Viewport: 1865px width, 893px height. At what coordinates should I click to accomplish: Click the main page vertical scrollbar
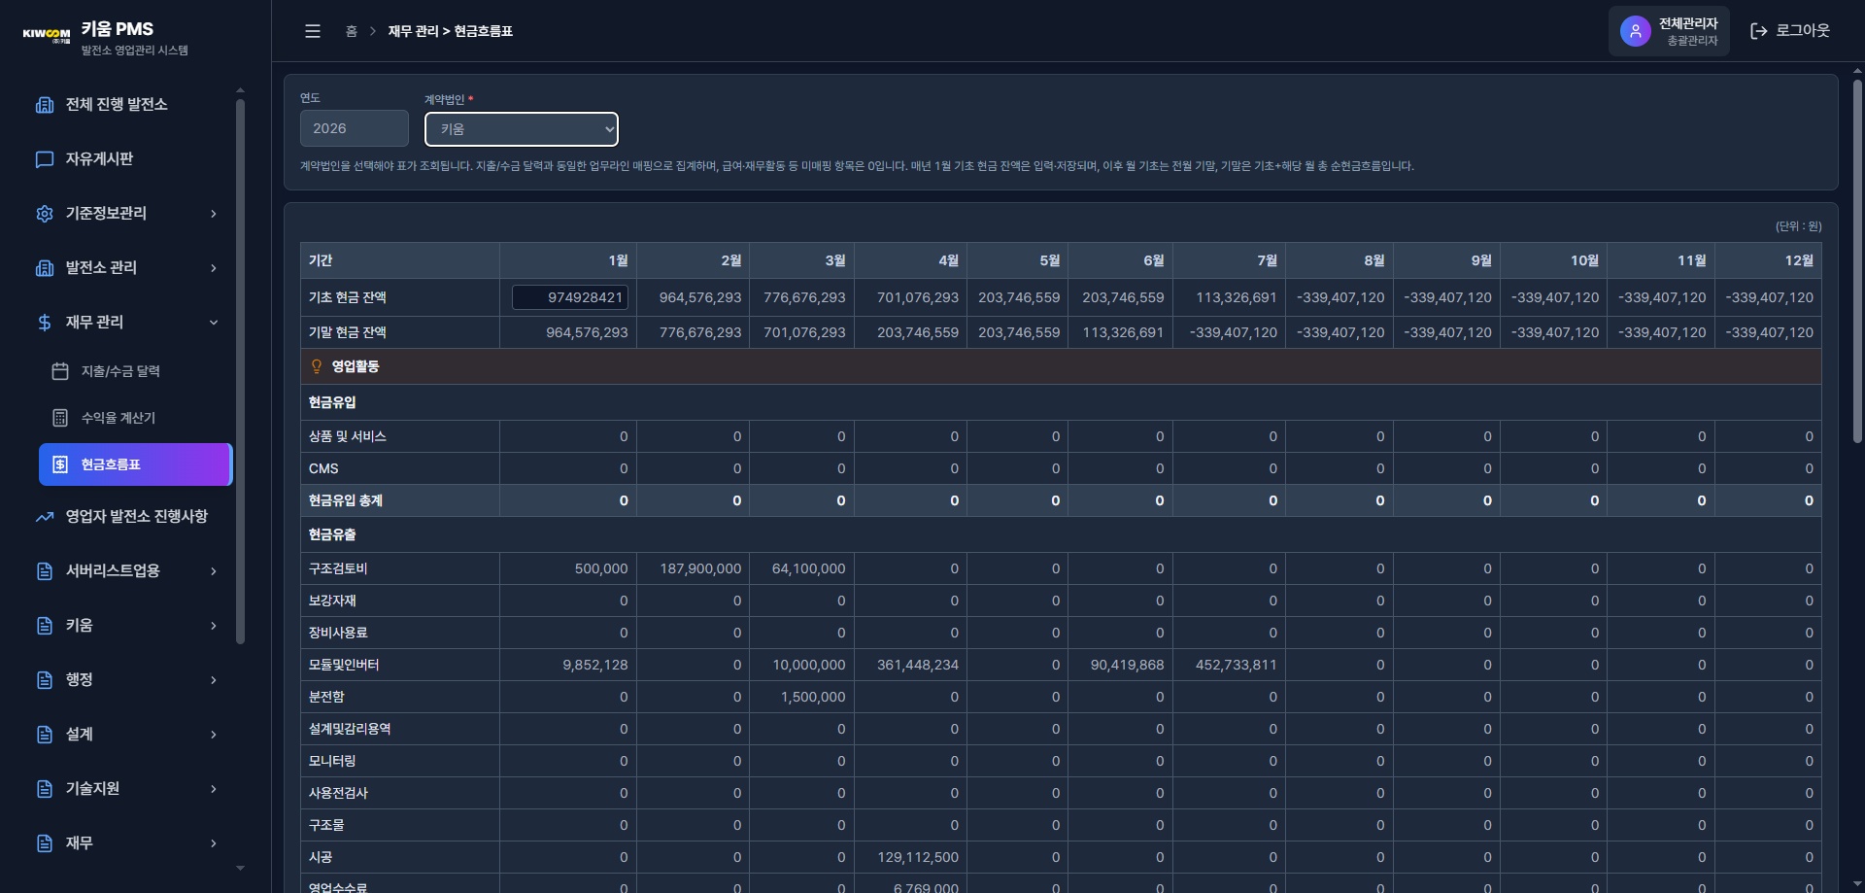[1857, 260]
